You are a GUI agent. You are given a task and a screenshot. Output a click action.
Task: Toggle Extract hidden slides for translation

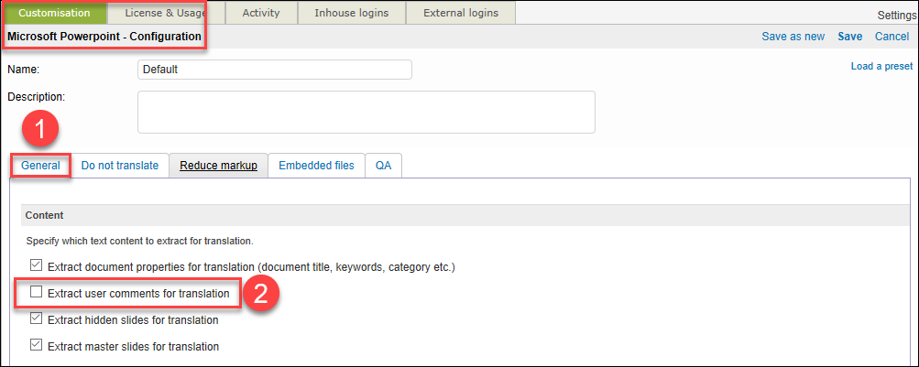coord(37,319)
